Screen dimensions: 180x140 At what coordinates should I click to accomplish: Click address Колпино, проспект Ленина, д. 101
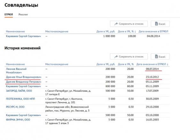point(64,100)
